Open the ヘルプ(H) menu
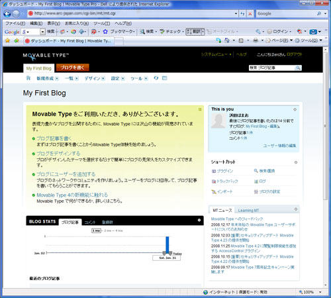Viewport: 331px width, 298px height. pyautogui.click(x=123, y=23)
